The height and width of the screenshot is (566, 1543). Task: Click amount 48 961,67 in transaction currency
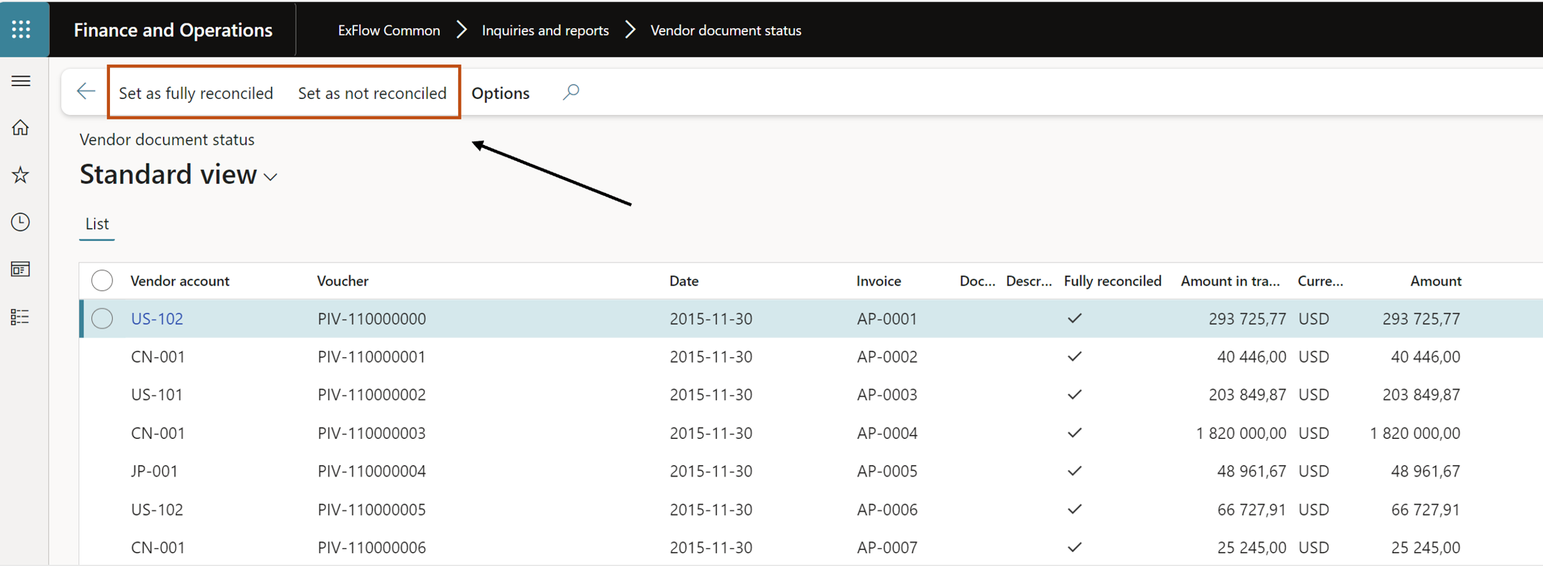[x=1252, y=471]
